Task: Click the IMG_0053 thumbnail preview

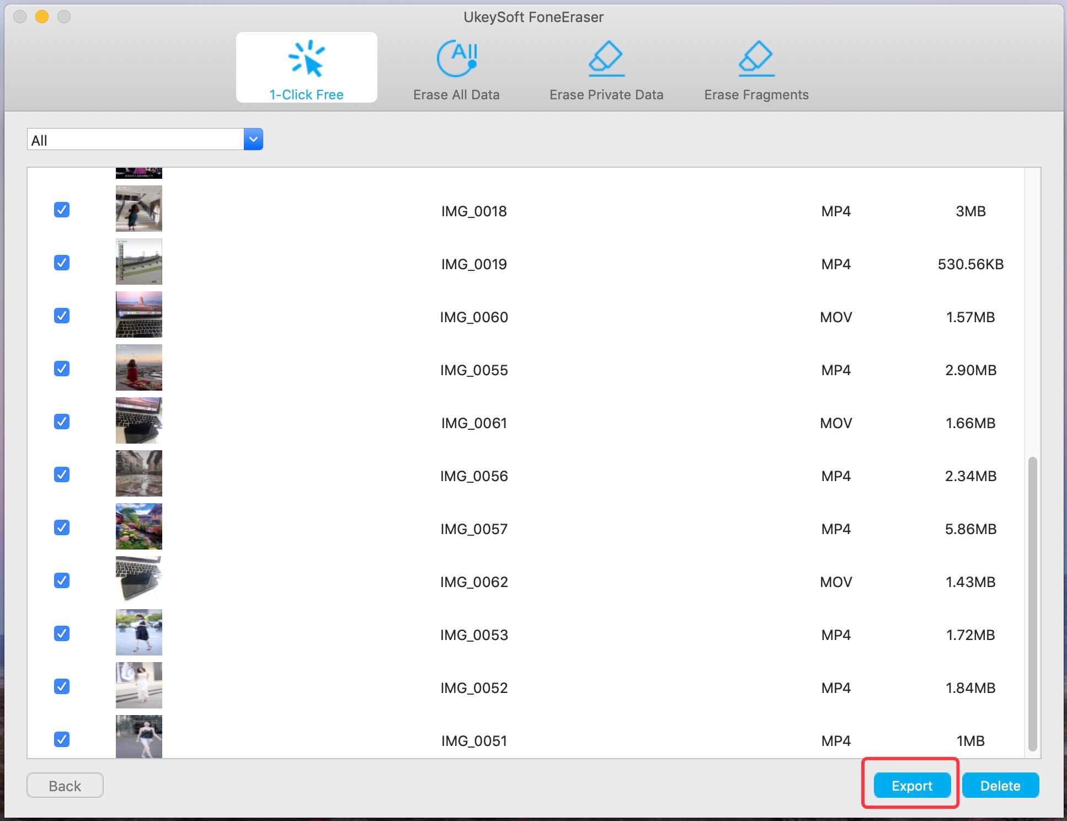Action: pos(139,632)
